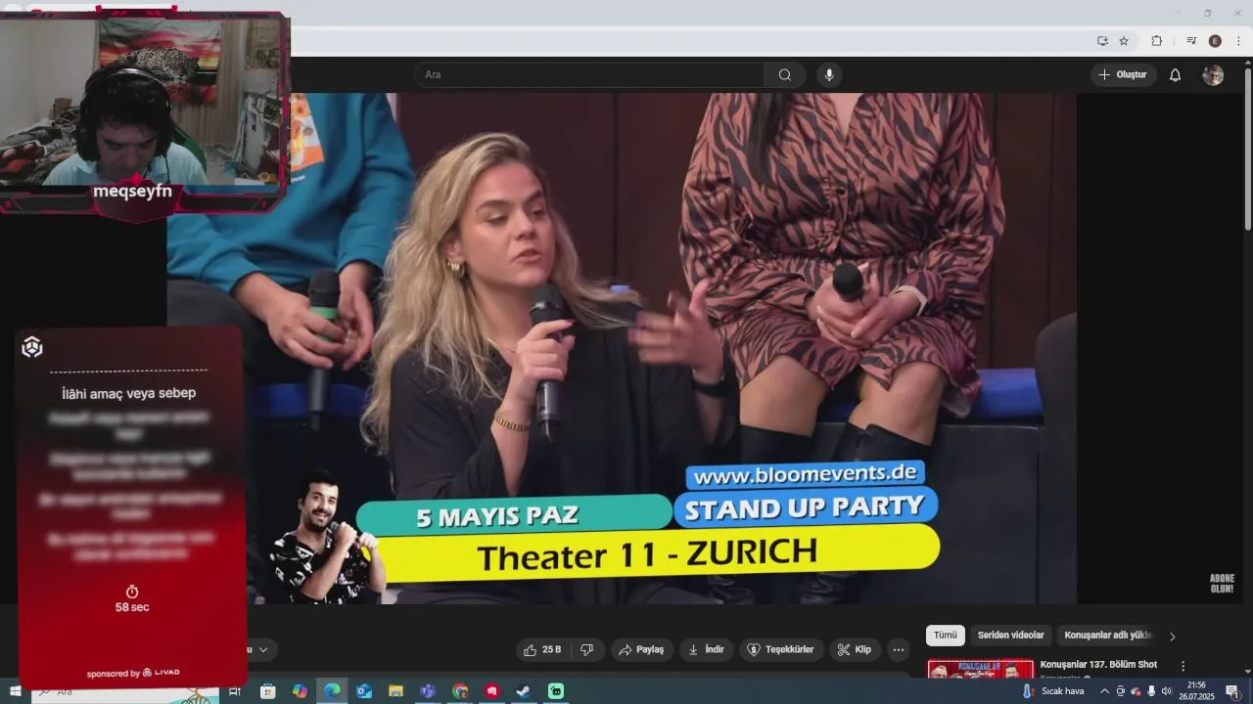Click the page vertical scrollbar

1247,147
